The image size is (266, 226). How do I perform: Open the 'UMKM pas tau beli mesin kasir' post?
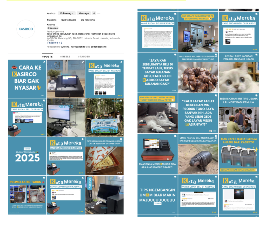pos(198,154)
